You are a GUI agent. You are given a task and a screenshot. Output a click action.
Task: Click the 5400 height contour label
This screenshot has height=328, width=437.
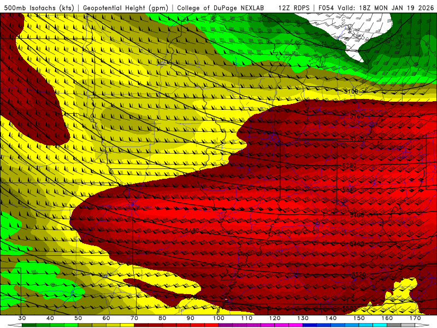(357, 215)
